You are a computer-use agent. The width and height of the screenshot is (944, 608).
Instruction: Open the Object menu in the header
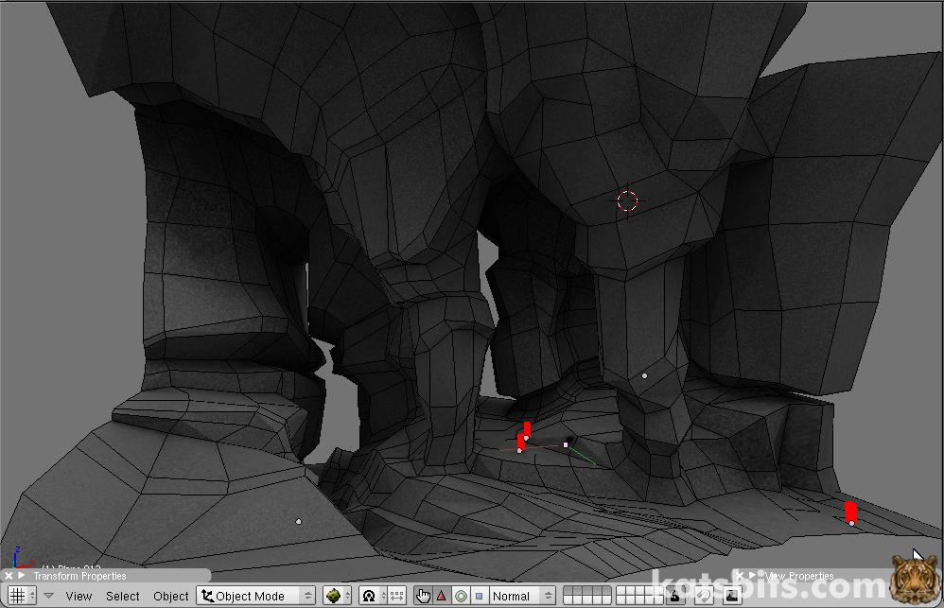[x=170, y=596]
